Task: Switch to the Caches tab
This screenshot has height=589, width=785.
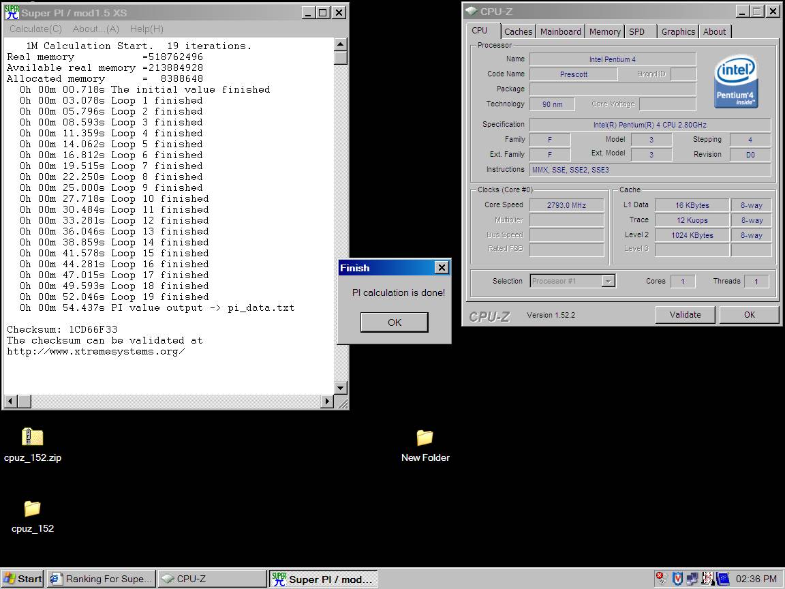Action: [x=518, y=31]
